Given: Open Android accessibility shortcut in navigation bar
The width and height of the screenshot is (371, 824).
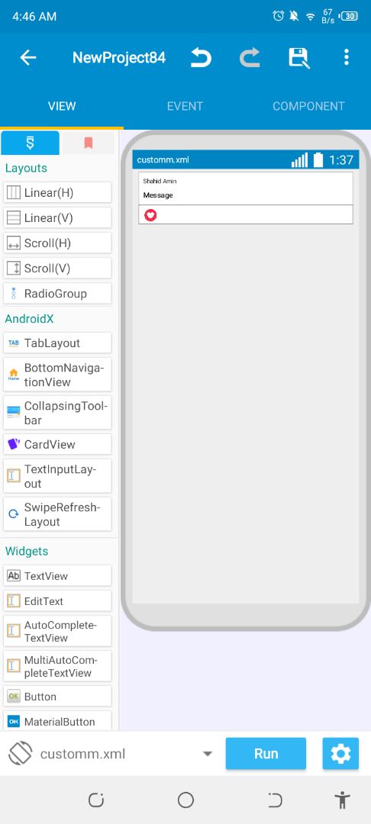Looking at the screenshot, I should (342, 800).
